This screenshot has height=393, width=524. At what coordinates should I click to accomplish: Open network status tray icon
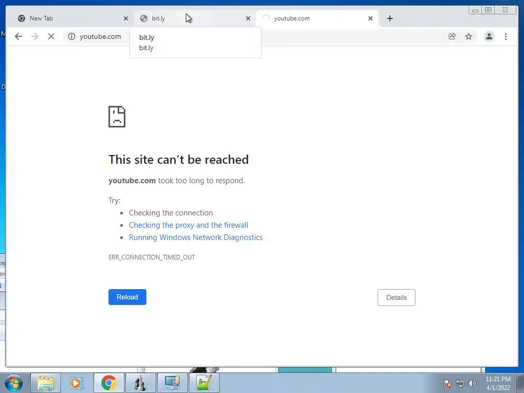click(x=460, y=383)
